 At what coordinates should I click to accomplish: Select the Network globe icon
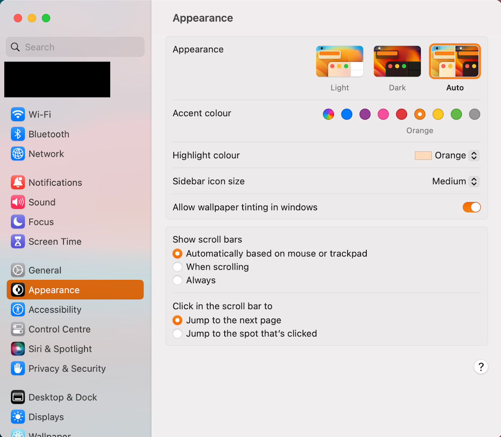coord(18,154)
